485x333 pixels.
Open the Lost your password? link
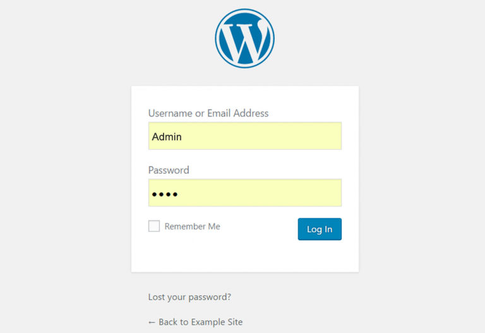click(x=189, y=297)
